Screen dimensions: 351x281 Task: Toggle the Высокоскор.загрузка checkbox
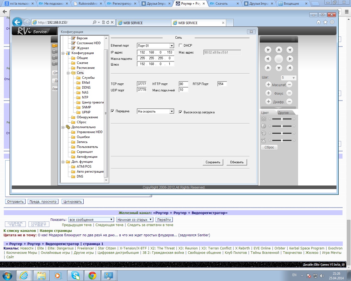pyautogui.click(x=180, y=112)
